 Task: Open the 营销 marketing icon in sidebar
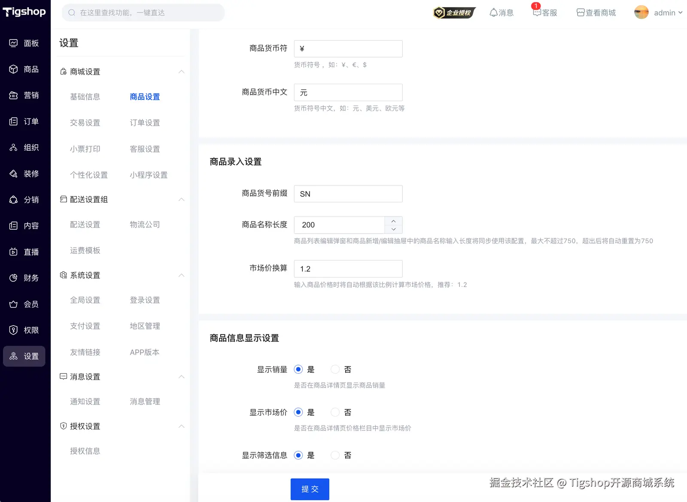13,95
